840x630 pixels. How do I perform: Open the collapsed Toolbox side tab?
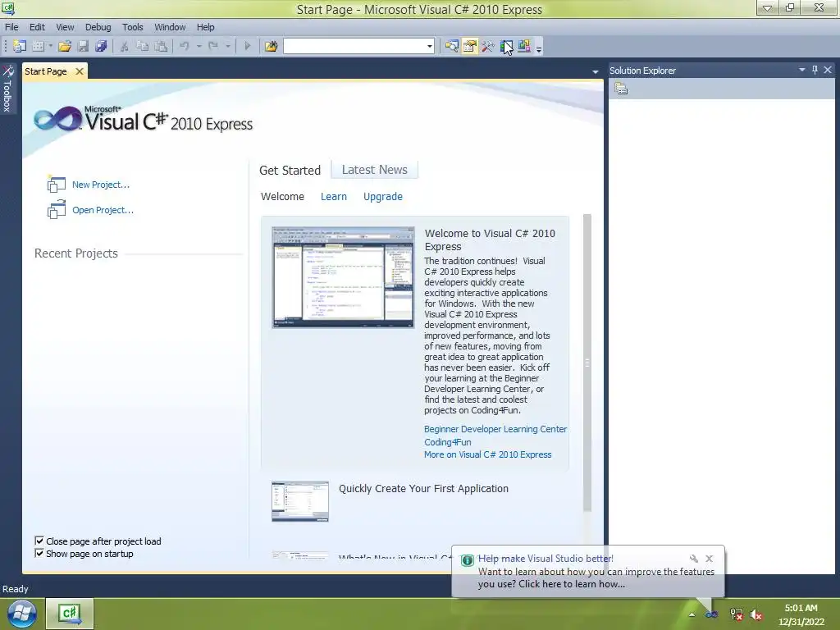7,89
